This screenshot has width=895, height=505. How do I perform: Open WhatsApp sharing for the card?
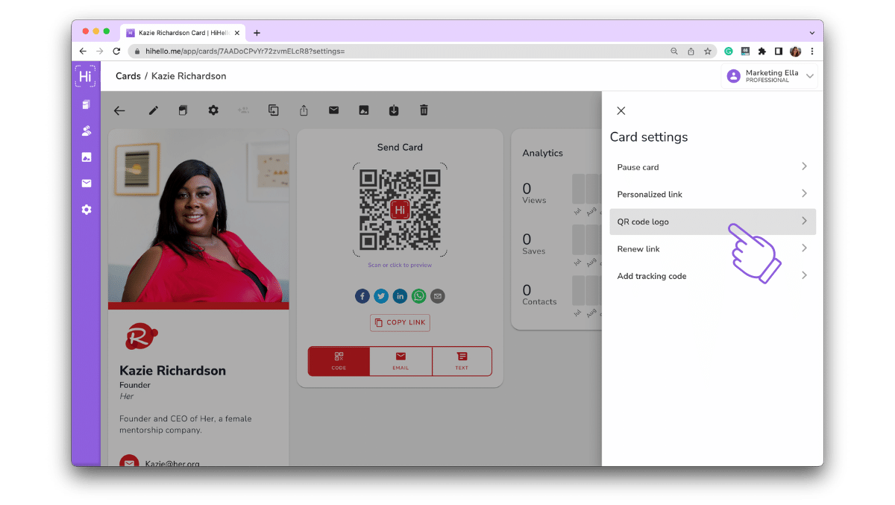pyautogui.click(x=418, y=296)
